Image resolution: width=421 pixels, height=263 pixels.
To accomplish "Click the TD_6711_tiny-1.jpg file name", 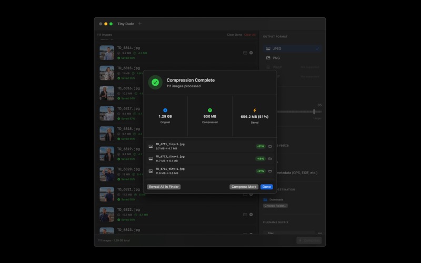I will [x=170, y=144].
